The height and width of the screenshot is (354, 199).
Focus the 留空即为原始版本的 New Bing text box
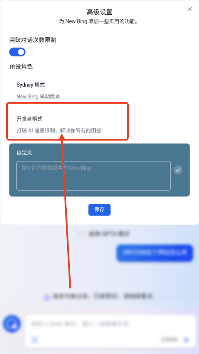click(94, 176)
